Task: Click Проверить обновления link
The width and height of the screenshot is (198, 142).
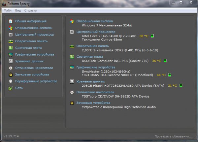Action: (173, 136)
